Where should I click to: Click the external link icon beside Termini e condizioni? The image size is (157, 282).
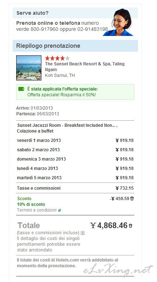(x=59, y=210)
